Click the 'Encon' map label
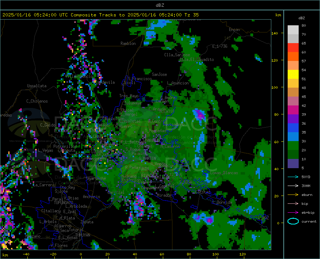This screenshot has height=259, width=320. coord(234,30)
